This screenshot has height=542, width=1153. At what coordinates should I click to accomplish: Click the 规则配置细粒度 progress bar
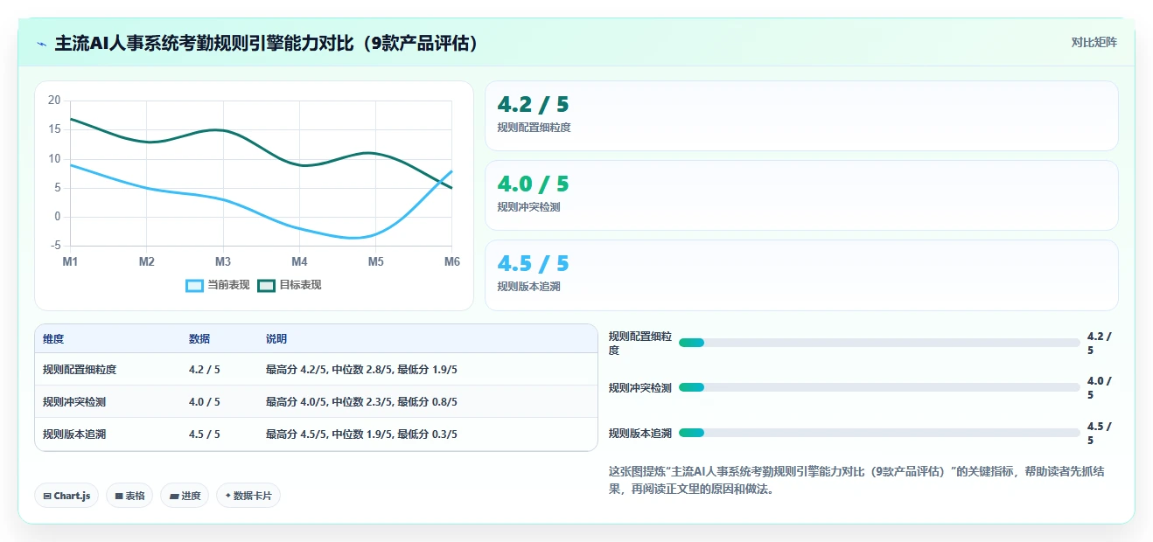pyautogui.click(x=879, y=343)
